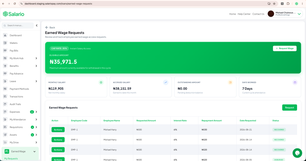Expand the Expenses submenu chevron

click(x=36, y=112)
